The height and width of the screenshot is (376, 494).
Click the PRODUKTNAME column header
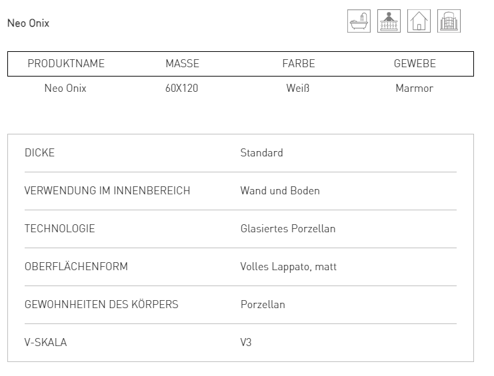66,63
